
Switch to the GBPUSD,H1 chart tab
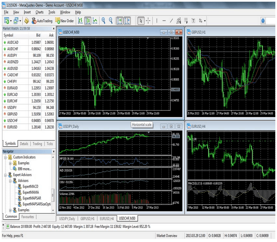87,219
